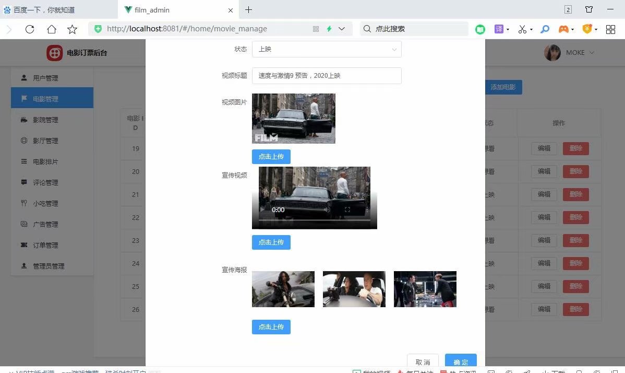The image size is (625, 373).
Task: Select first poster with woman holding gun
Action: coord(283,289)
